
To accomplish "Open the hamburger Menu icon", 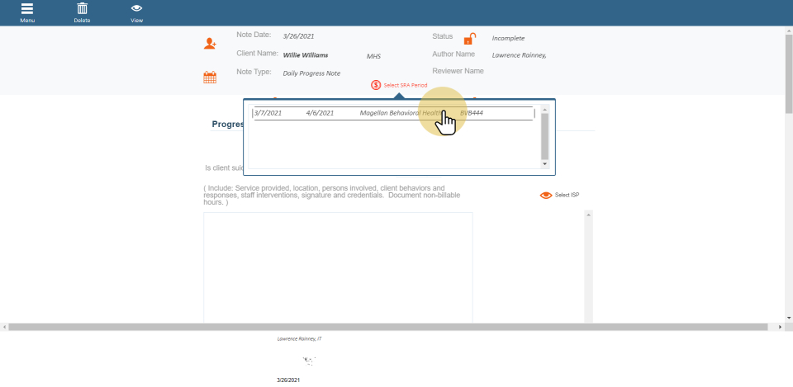I will [x=27, y=9].
